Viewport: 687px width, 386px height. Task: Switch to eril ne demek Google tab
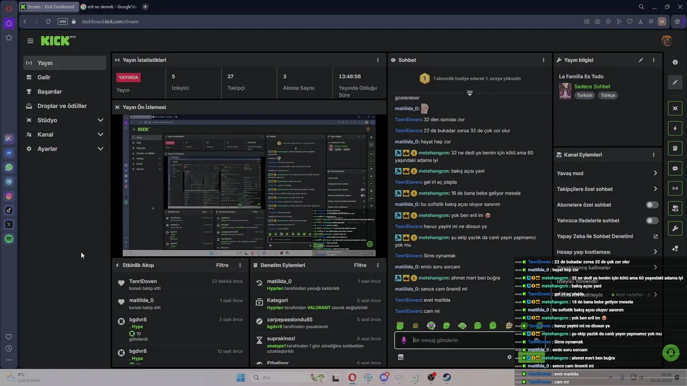pos(109,7)
